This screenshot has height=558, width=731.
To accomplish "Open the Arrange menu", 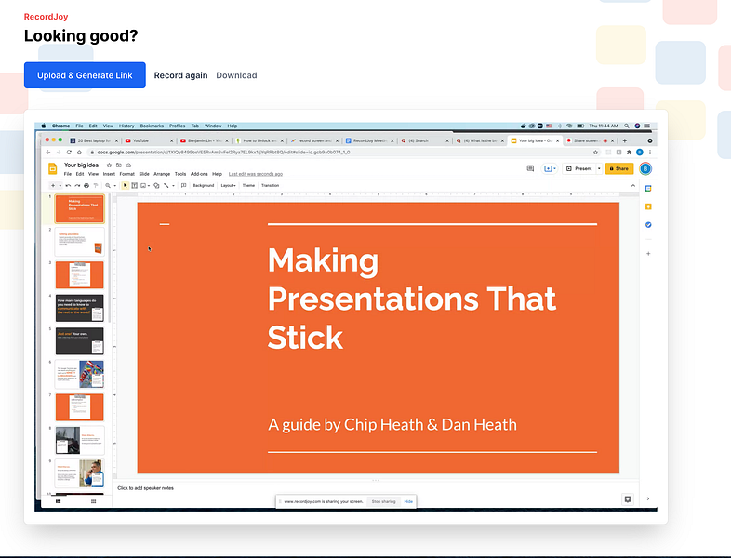I will pyautogui.click(x=162, y=174).
